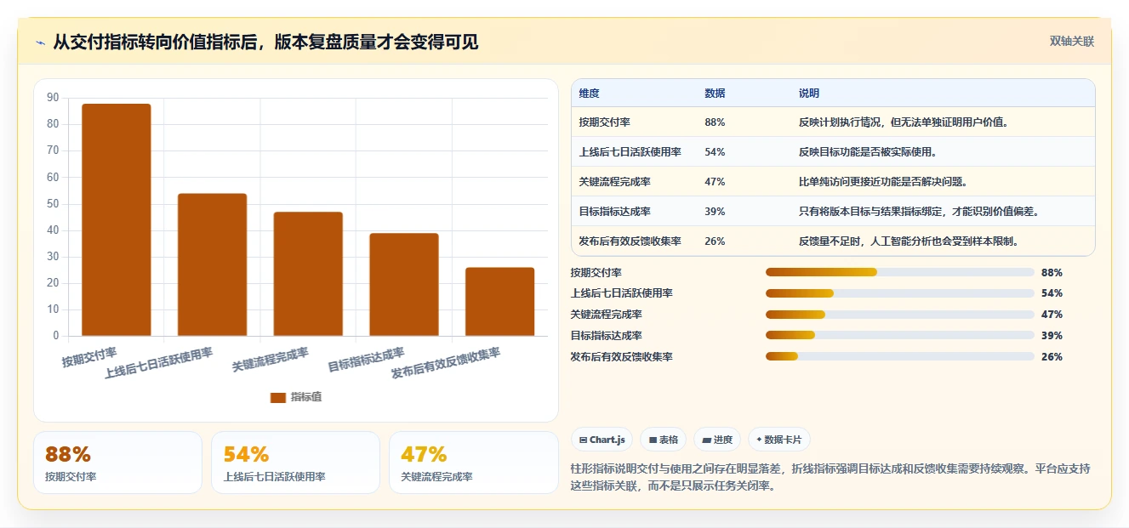Click the 目标指标达成率 x-axis label
1129x528 pixels.
[367, 360]
